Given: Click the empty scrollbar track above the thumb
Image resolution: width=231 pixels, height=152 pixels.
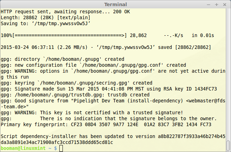Looking at the screenshot, I should (228, 74).
